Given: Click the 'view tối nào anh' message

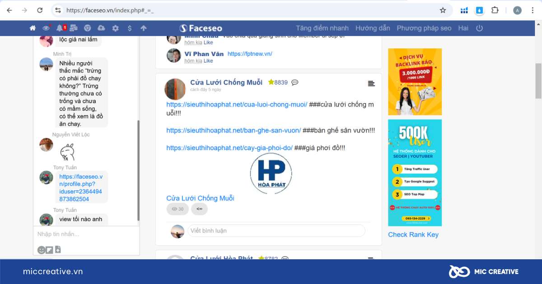Looking at the screenshot, I should [81, 220].
